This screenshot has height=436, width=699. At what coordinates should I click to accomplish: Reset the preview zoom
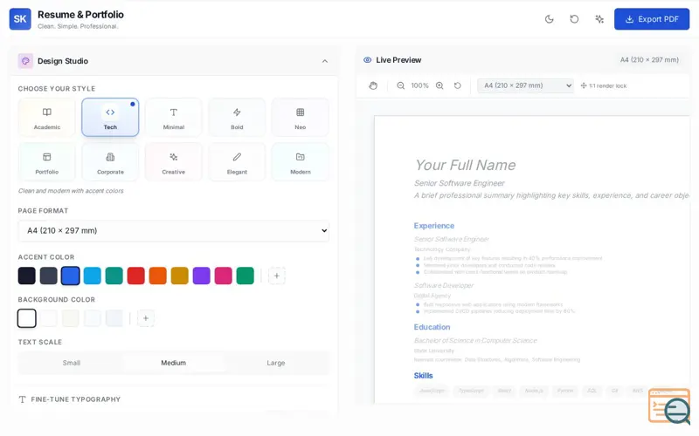click(x=457, y=85)
